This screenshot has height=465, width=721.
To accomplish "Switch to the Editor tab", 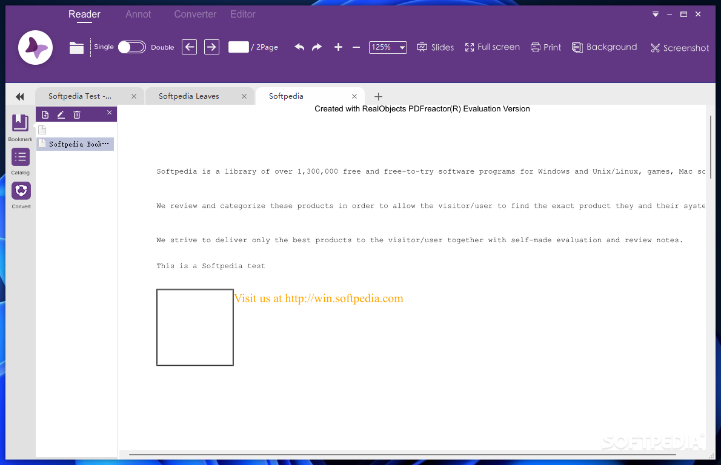I will (243, 15).
